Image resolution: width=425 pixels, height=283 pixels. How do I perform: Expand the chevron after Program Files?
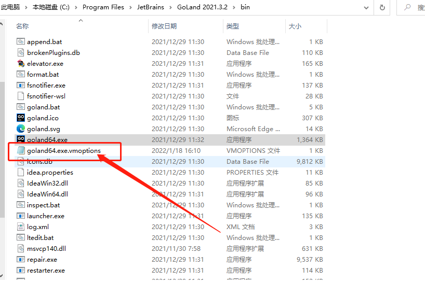(130, 7)
